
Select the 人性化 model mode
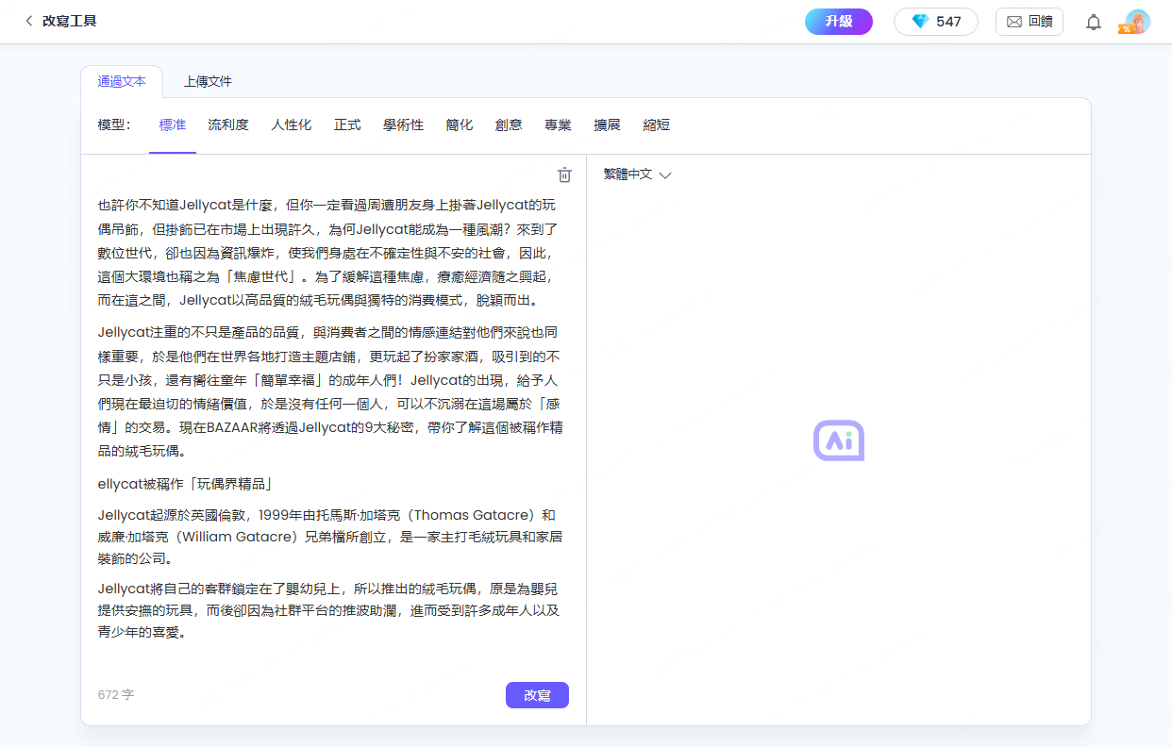pos(292,124)
